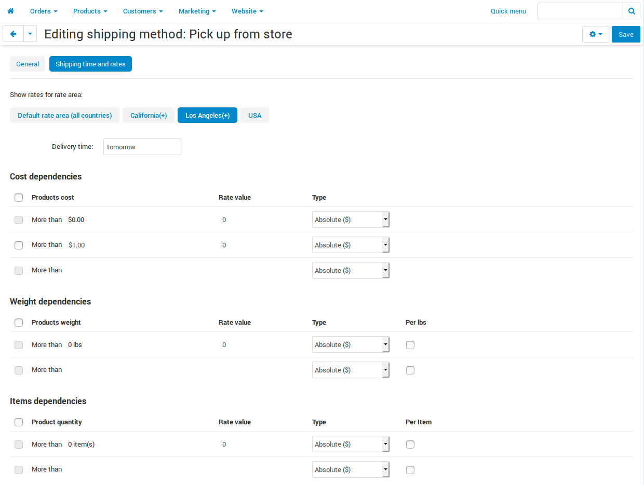The height and width of the screenshot is (485, 644).
Task: Show rates for USA area
Action: click(254, 115)
